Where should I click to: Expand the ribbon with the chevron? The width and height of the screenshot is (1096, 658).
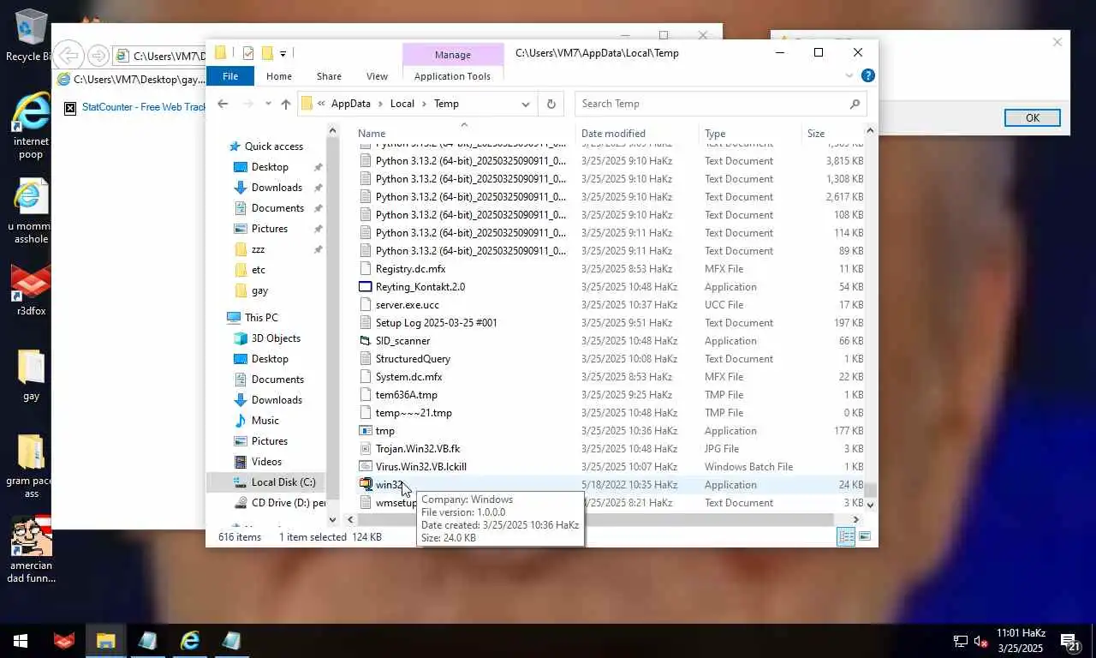849,76
